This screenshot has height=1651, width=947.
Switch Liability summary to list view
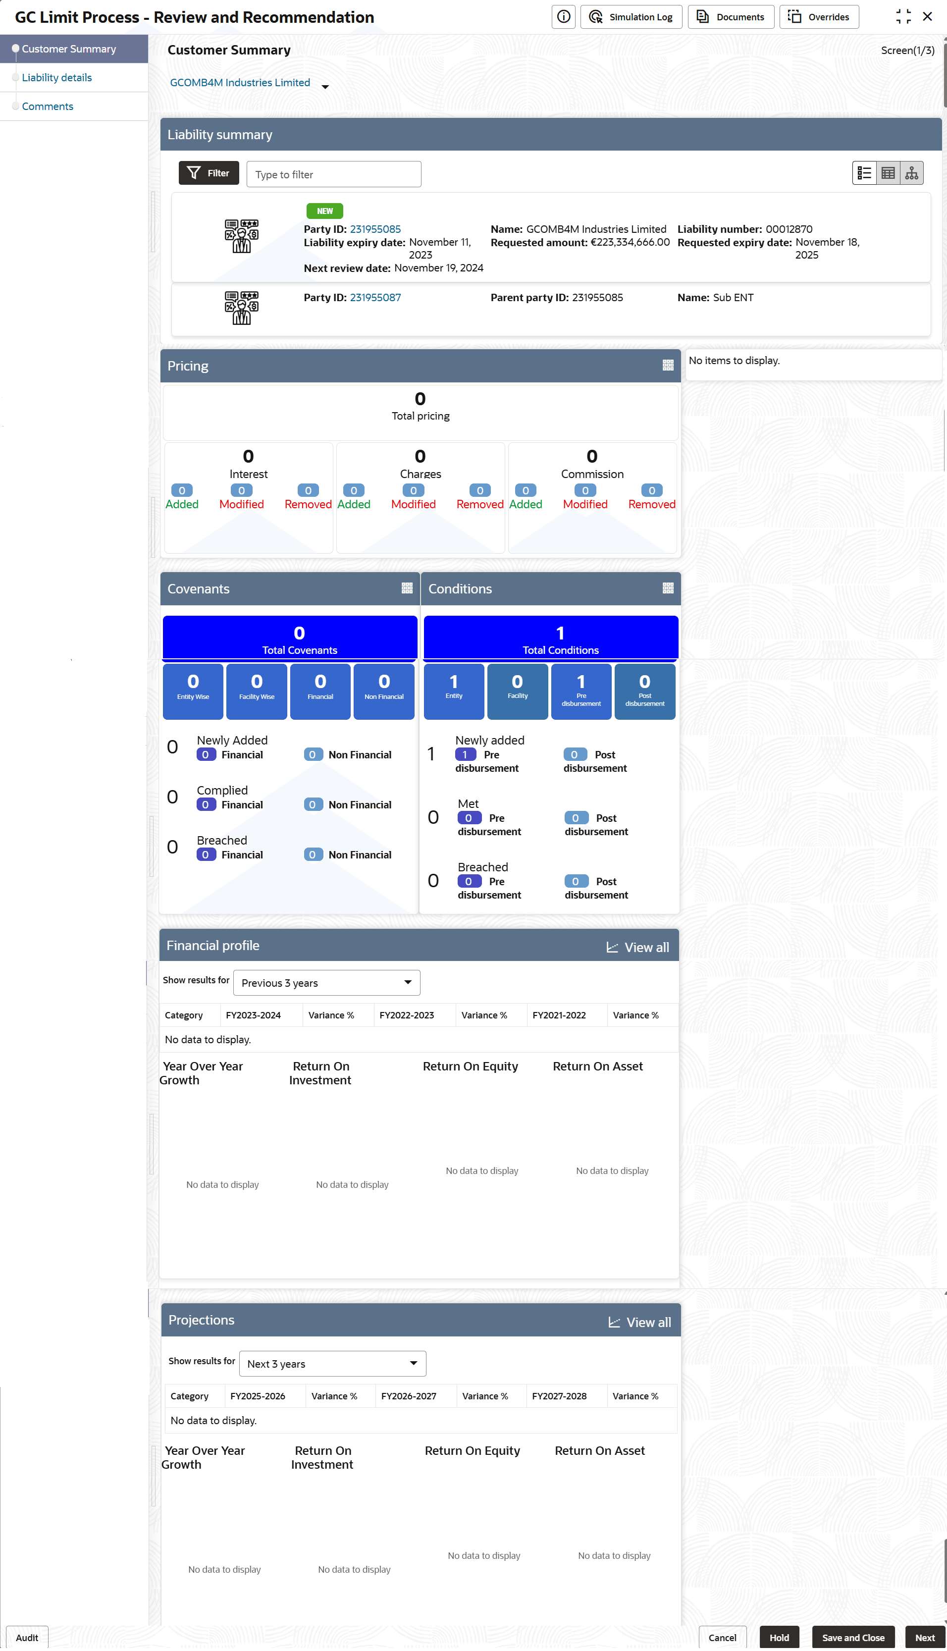pyautogui.click(x=864, y=173)
